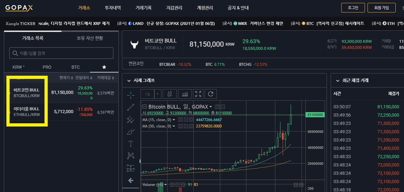Hide the MA 15 line via eye icon

click(x=180, y=120)
